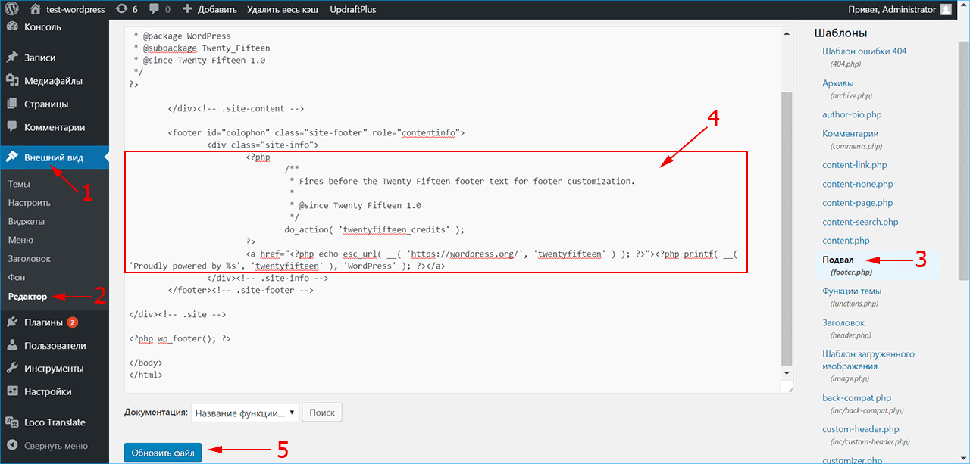Screen dimensions: 970x464
Task: Click the code editor vertical scrollbar
Action: click(787, 227)
